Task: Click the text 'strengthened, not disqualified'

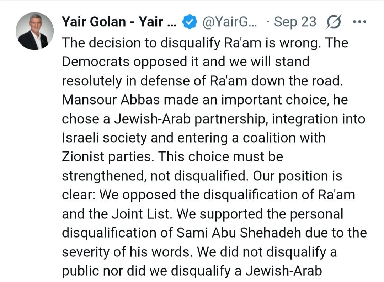Action: click(x=154, y=176)
